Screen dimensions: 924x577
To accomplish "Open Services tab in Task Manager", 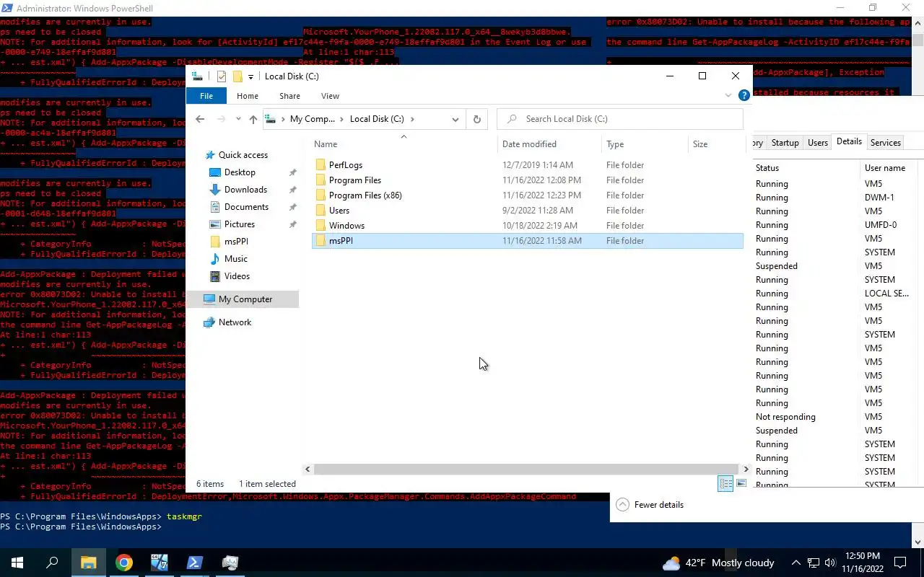I will 885,143.
